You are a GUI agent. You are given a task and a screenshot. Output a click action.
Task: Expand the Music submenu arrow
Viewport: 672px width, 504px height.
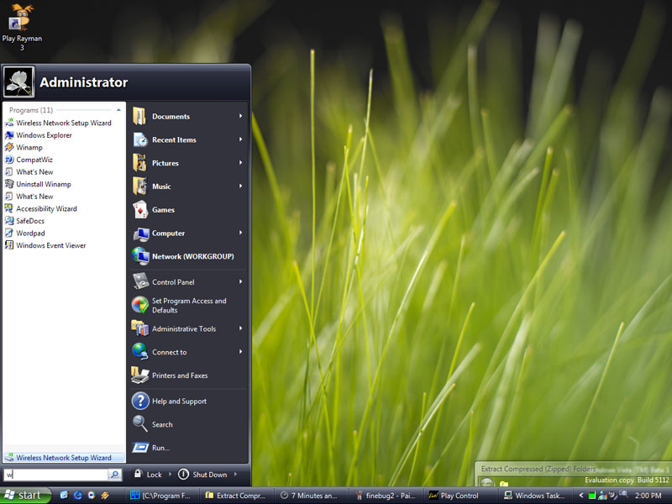coord(240,186)
